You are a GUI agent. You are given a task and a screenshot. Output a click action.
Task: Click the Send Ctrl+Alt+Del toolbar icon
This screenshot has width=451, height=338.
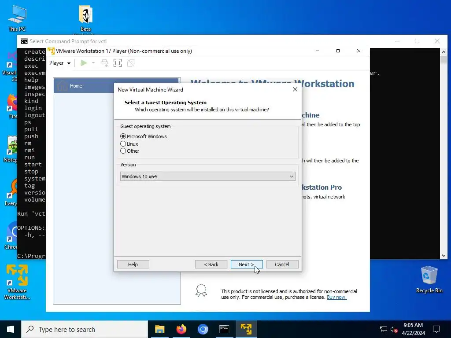104,63
